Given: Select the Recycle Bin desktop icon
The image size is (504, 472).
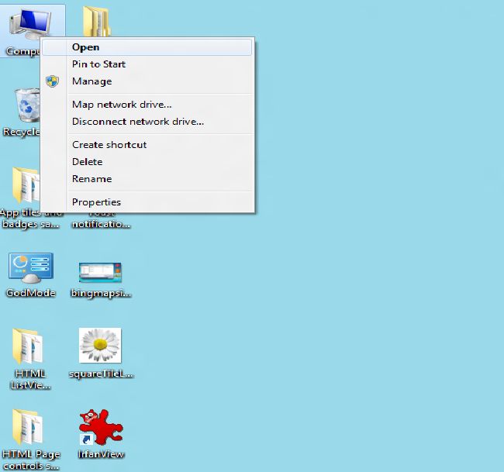Looking at the screenshot, I should (x=27, y=105).
